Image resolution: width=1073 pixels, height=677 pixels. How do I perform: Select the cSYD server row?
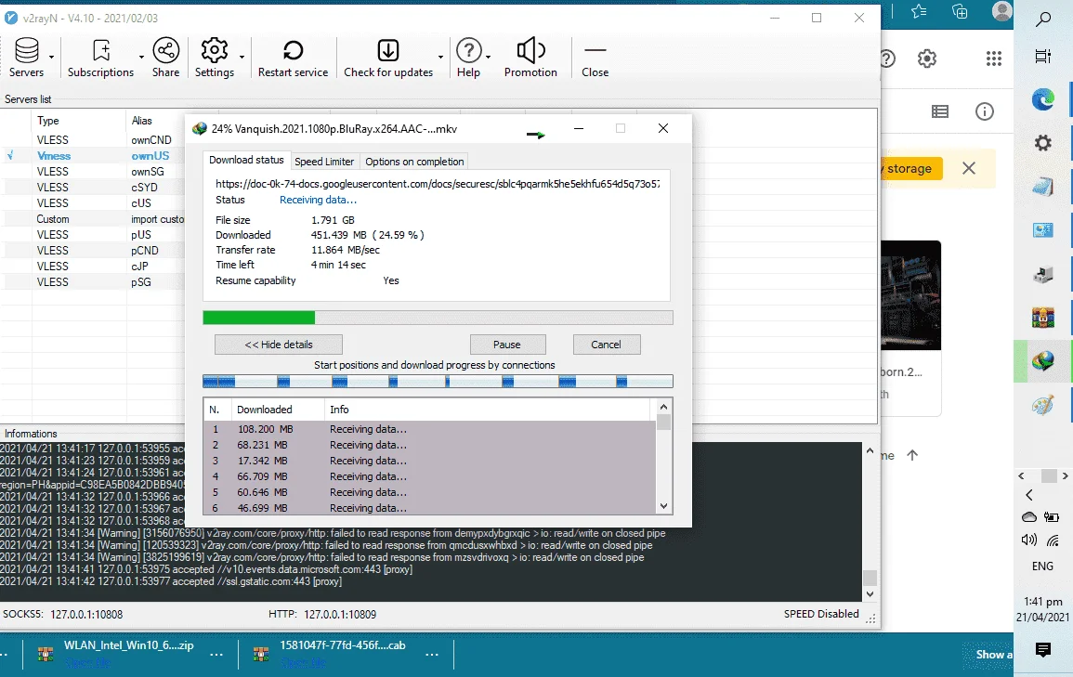93,188
